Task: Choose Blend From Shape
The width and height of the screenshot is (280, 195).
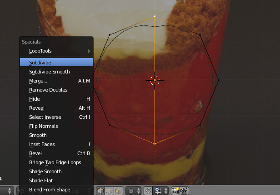Action: click(x=56, y=190)
